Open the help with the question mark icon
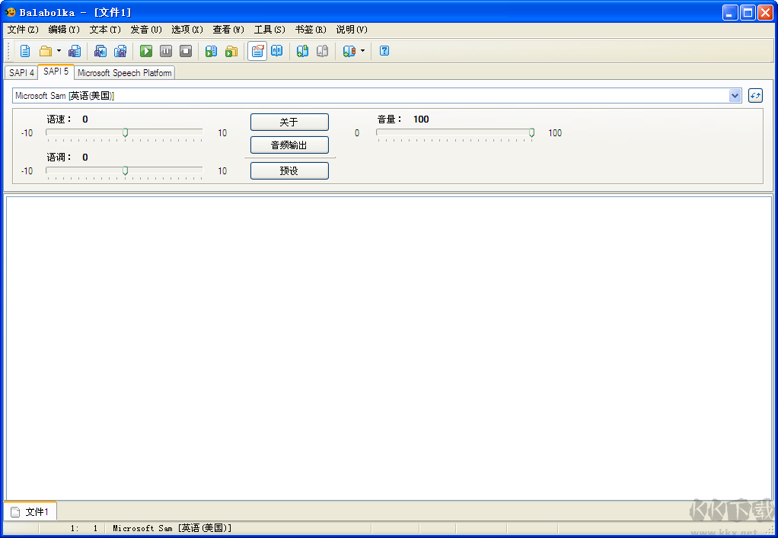The height and width of the screenshot is (538, 778). pos(384,50)
